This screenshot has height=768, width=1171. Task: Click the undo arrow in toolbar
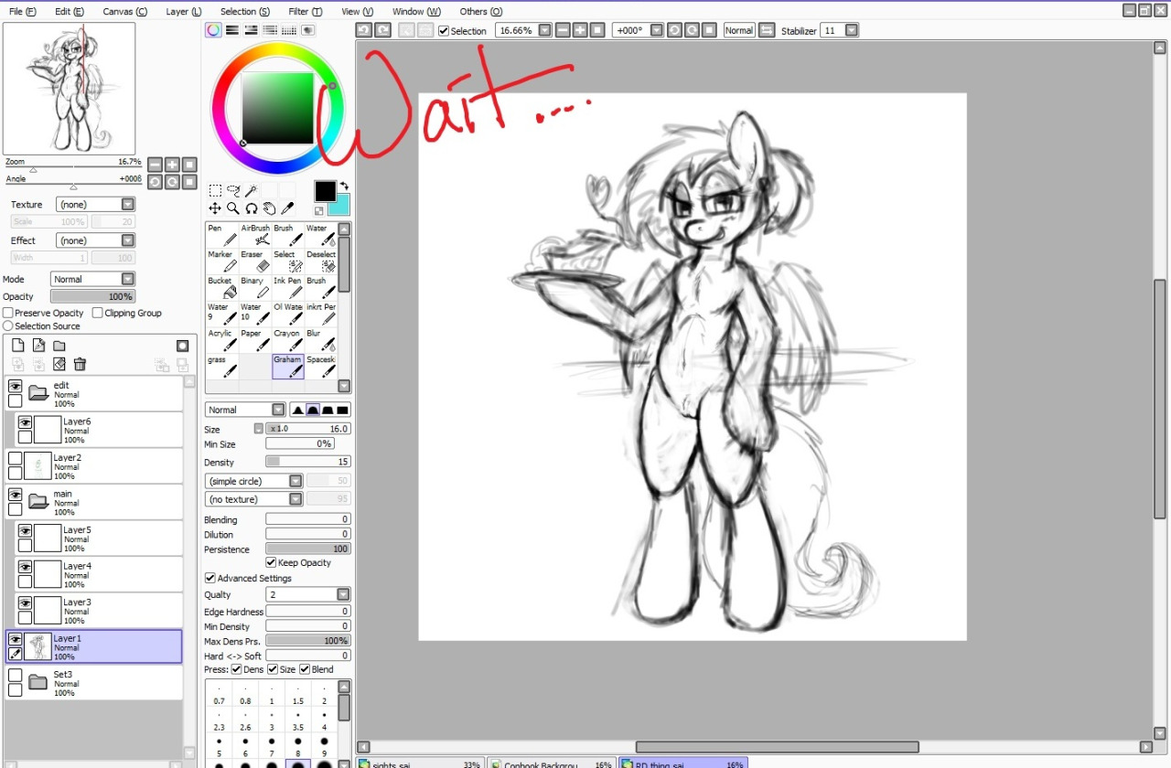point(363,30)
